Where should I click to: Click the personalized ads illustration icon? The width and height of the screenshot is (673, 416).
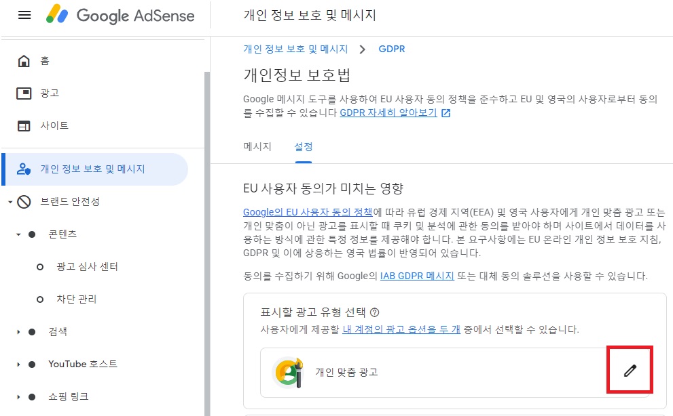pos(288,373)
